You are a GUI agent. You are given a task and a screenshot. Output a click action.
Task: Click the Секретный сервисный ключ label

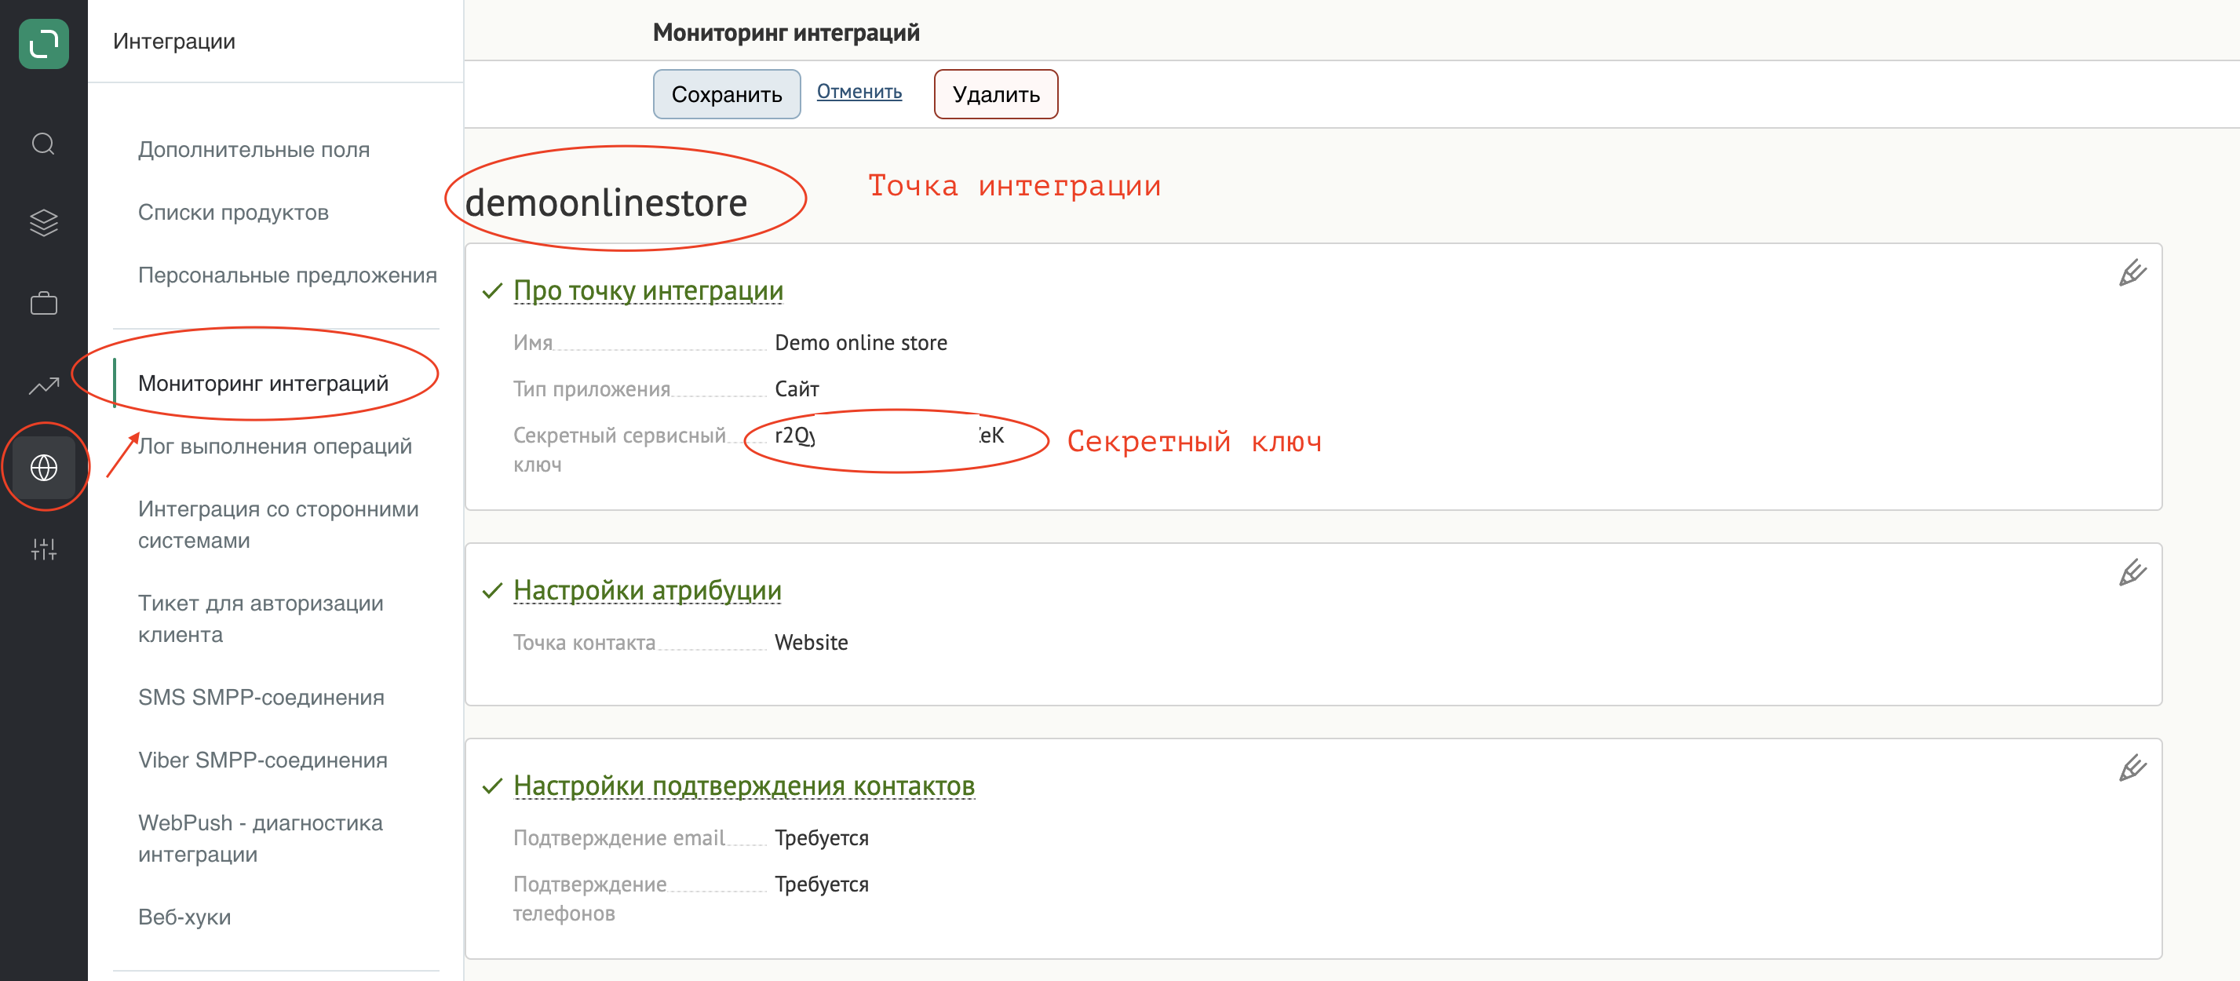619,450
